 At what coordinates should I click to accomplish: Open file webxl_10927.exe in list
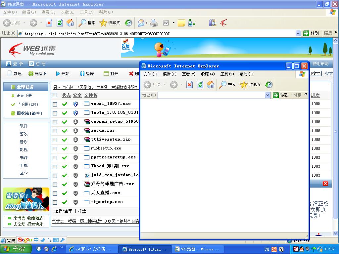point(111,104)
